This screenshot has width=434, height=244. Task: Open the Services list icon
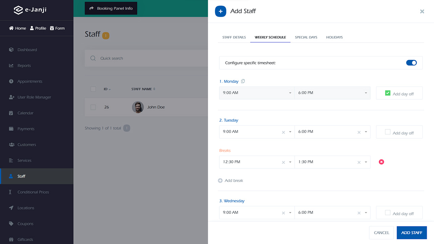coord(11,160)
